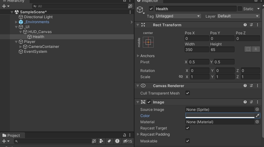Open the Tag dropdown Untagged

[x=178, y=16]
